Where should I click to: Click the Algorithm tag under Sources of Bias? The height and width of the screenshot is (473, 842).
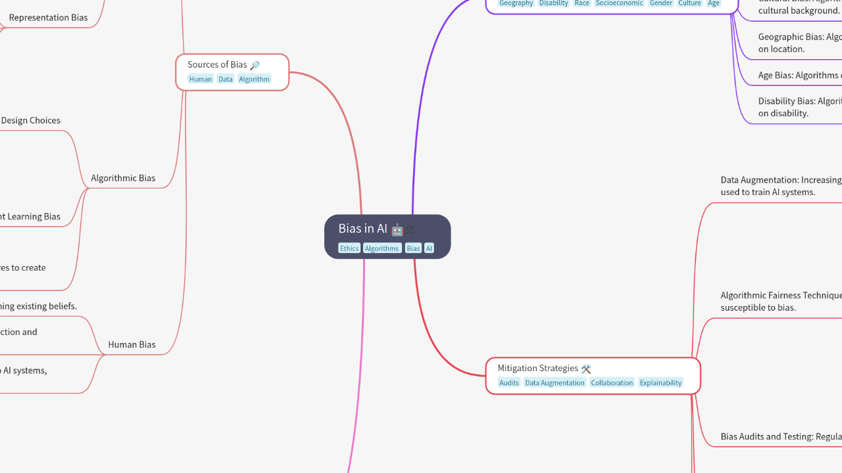coord(254,79)
